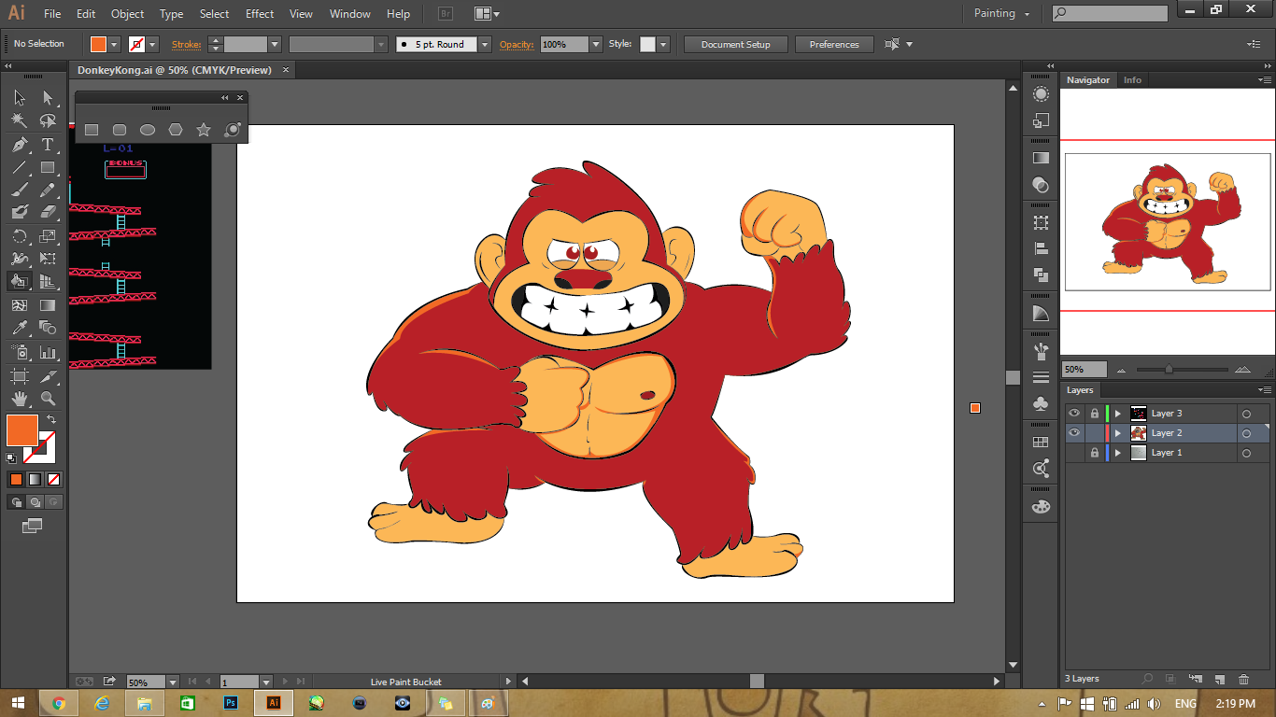Open the Swatches panel grid icon
This screenshot has width=1276, height=717.
(x=1041, y=443)
